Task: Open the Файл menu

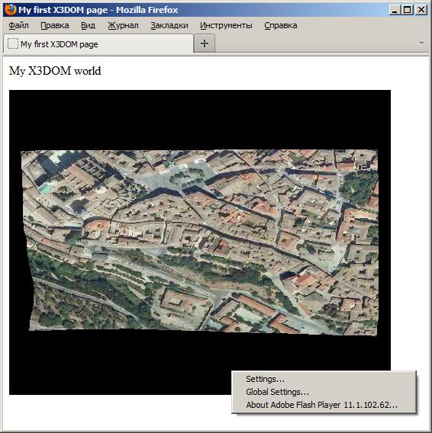Action: pos(18,25)
